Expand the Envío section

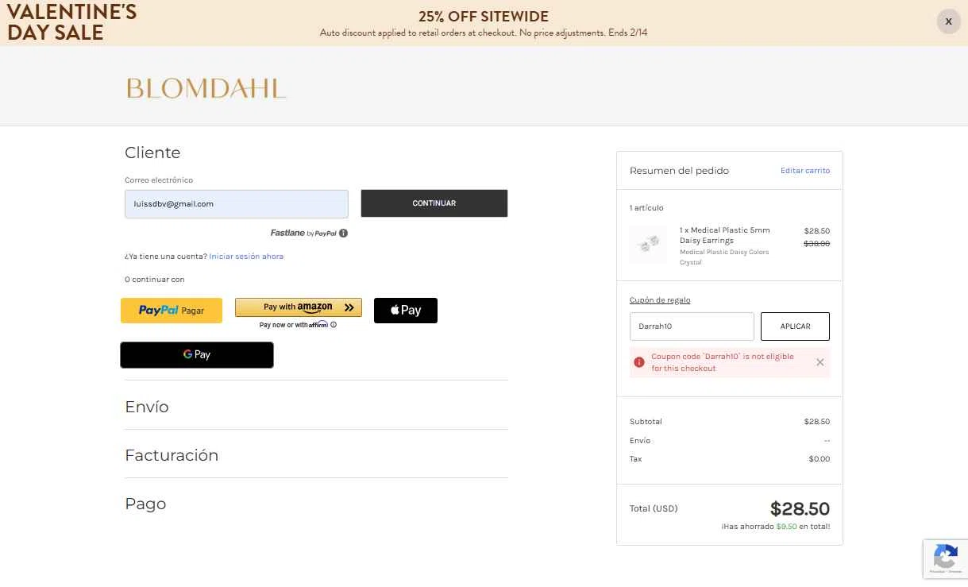tap(147, 407)
